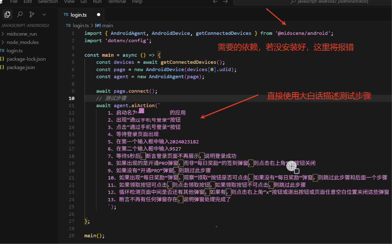
Task: Click step 5 text with 2024023182
Action: point(153,142)
